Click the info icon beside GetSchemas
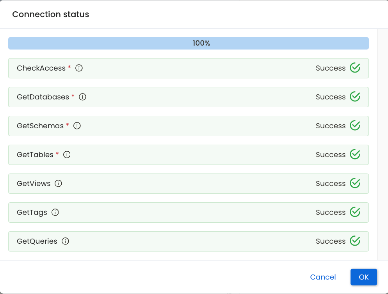This screenshot has width=388, height=294. [x=77, y=126]
